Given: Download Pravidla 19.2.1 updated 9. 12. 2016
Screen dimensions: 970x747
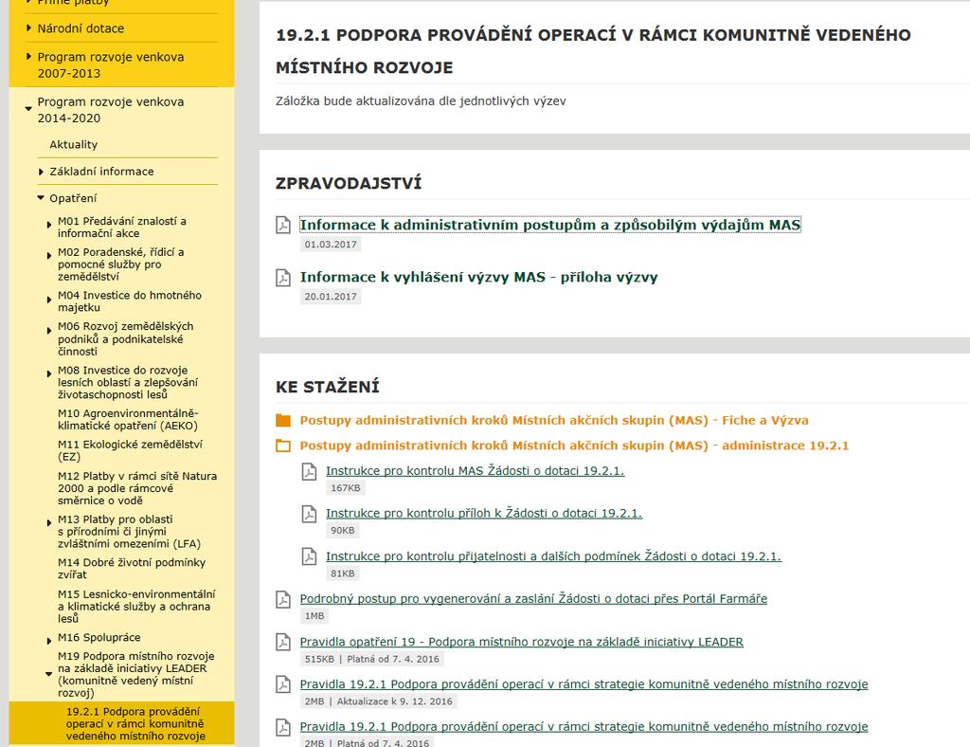Looking at the screenshot, I should pyautogui.click(x=584, y=684).
